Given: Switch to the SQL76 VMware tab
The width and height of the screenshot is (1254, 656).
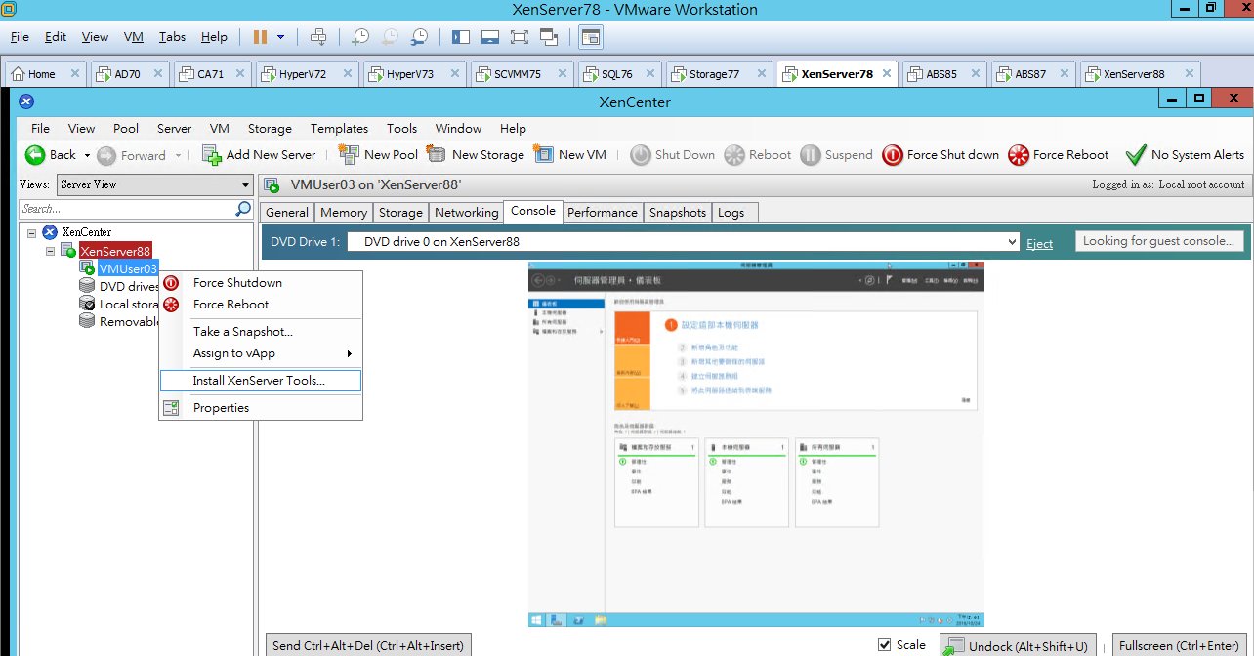Looking at the screenshot, I should 619,73.
